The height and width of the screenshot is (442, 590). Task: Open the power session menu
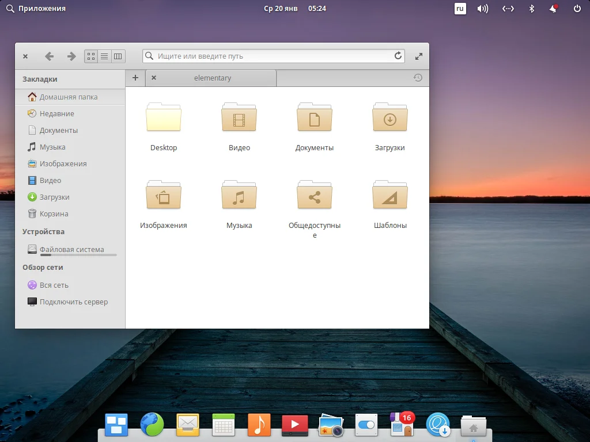(577, 9)
